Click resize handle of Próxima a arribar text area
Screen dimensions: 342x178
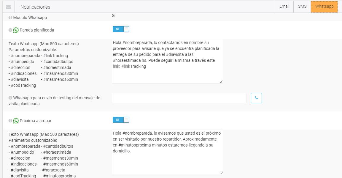(x=221, y=172)
